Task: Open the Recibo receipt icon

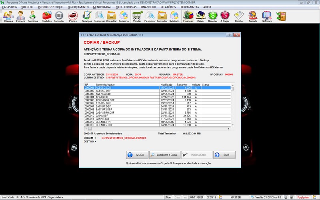Action: (x=239, y=16)
